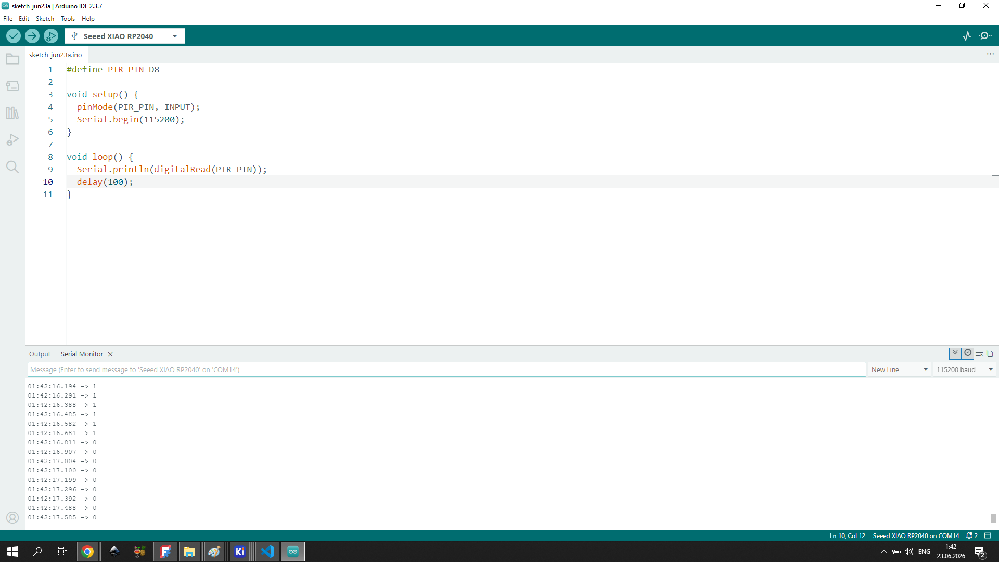Image resolution: width=999 pixels, height=562 pixels.
Task: Show hidden system tray icons
Action: click(x=883, y=552)
